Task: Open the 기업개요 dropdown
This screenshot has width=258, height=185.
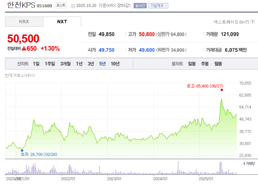Action: point(158,6)
